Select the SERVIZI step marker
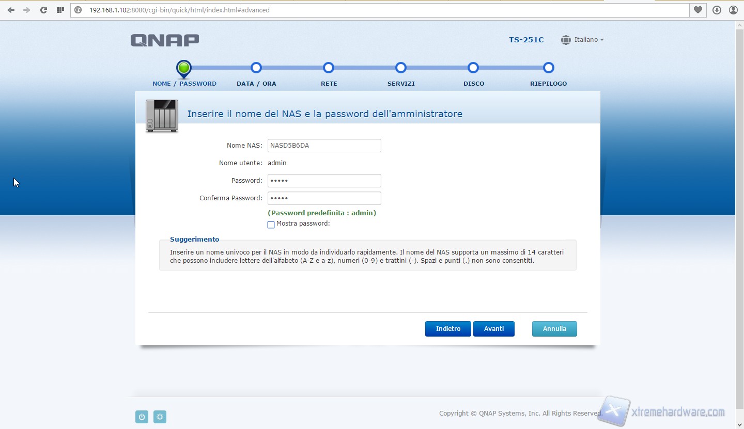Screen dimensions: 744x429 (401, 68)
